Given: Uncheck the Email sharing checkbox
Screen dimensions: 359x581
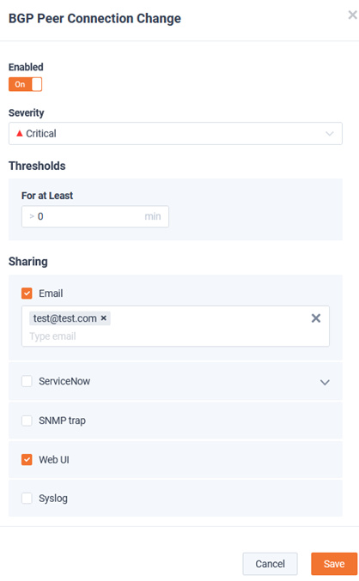Looking at the screenshot, I should (x=27, y=294).
